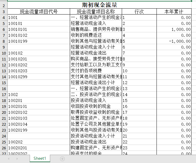196x163 pixels.
Task: Click the next sheet navigation arrow
Action: pos(17,159)
